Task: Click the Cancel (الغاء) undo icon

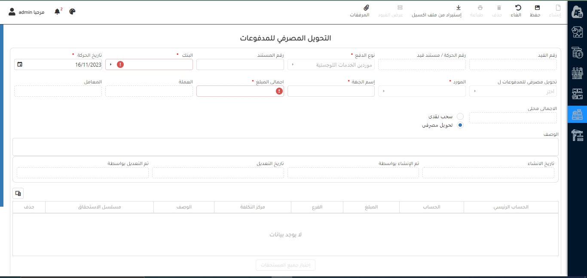Action: 518,11
